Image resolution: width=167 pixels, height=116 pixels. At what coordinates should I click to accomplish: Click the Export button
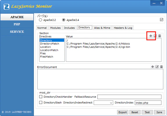[x=123, y=112]
